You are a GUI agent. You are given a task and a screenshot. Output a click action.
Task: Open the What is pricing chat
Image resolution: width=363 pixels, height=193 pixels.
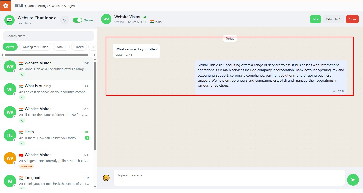[x=47, y=92]
